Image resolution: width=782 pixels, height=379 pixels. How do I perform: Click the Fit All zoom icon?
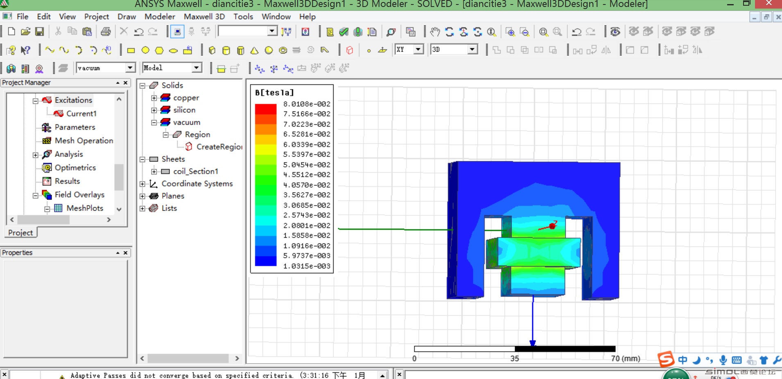pos(543,32)
